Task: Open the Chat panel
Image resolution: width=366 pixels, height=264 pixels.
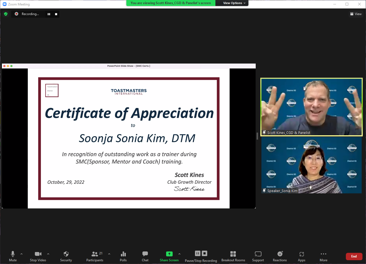Action: 145,256
